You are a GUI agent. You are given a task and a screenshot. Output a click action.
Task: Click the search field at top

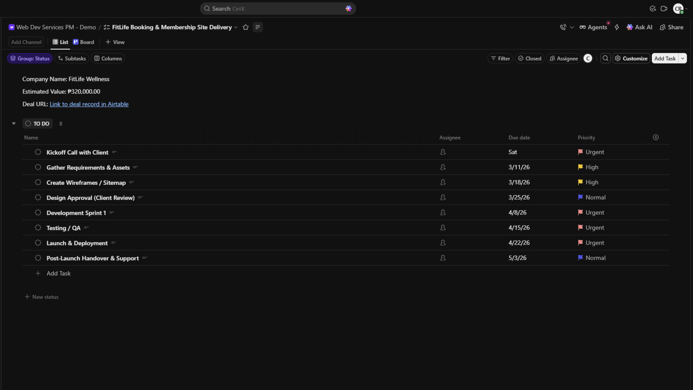tap(278, 9)
